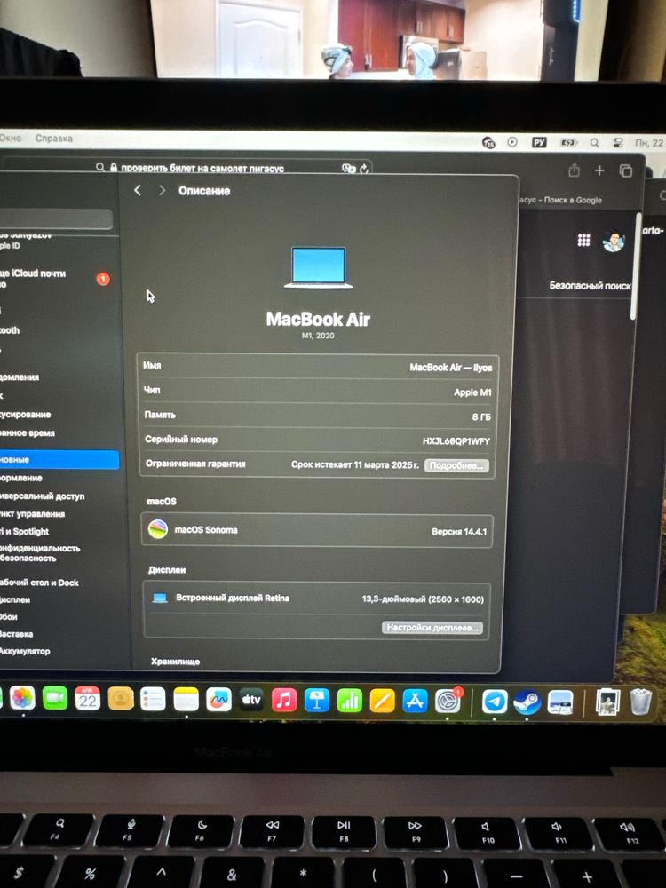
Task: Select Оформление in the sidebar
Action: click(x=21, y=478)
